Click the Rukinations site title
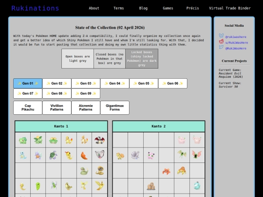Image resolution: width=263 pixels, height=197 pixels. click(x=35, y=8)
